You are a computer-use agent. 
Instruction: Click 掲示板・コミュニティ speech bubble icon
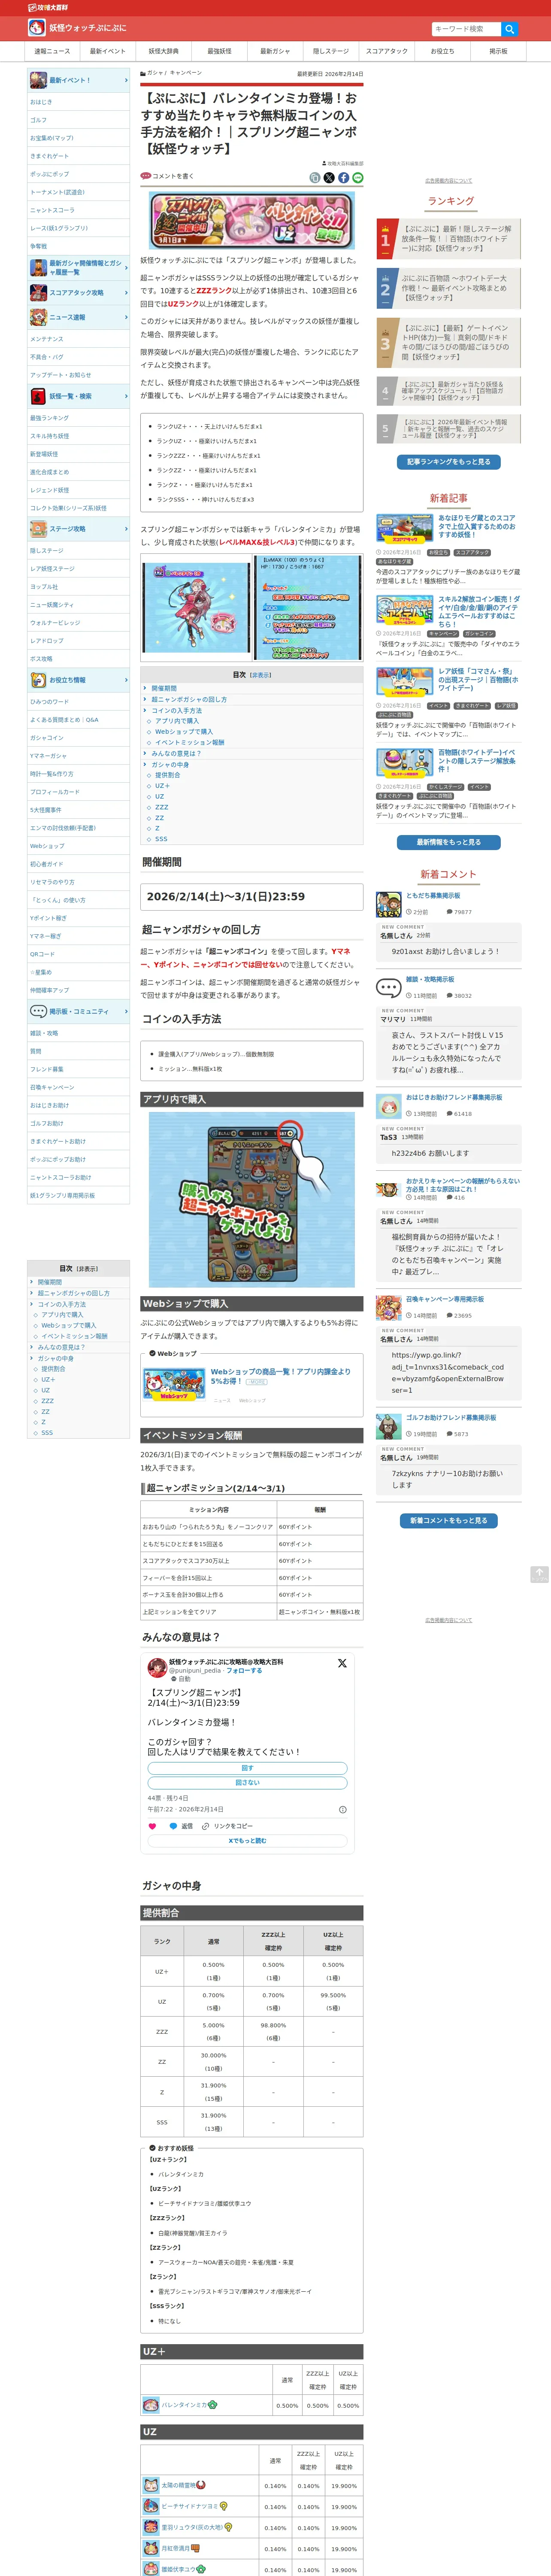(38, 1011)
